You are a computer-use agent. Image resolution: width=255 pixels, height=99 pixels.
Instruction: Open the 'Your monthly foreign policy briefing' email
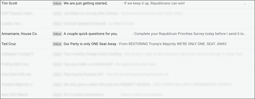[127, 54]
